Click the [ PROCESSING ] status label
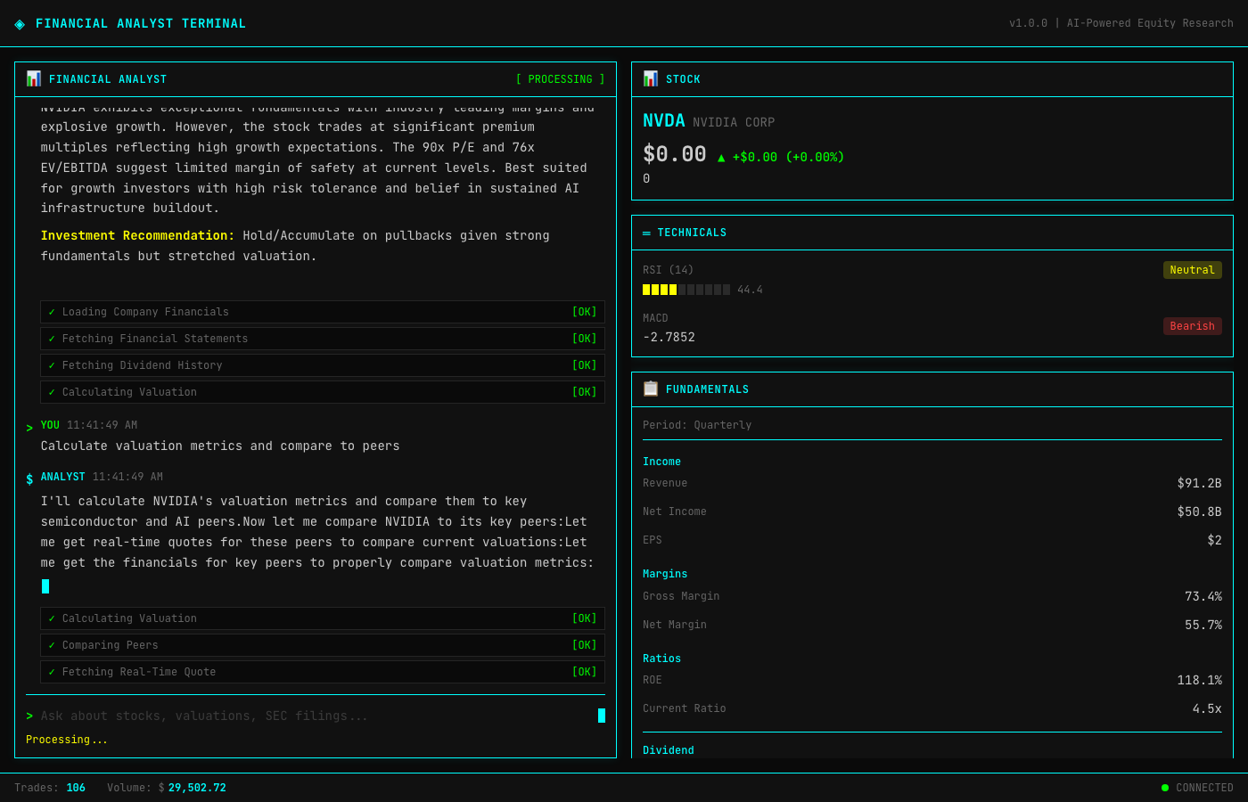 560,78
